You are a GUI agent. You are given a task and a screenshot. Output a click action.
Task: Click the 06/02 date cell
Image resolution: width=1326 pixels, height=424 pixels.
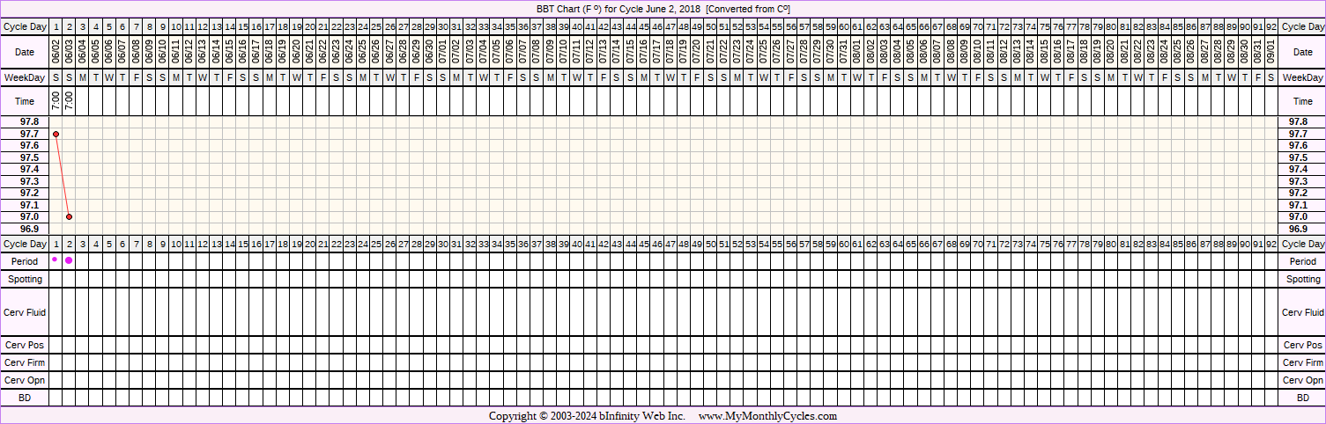point(56,53)
